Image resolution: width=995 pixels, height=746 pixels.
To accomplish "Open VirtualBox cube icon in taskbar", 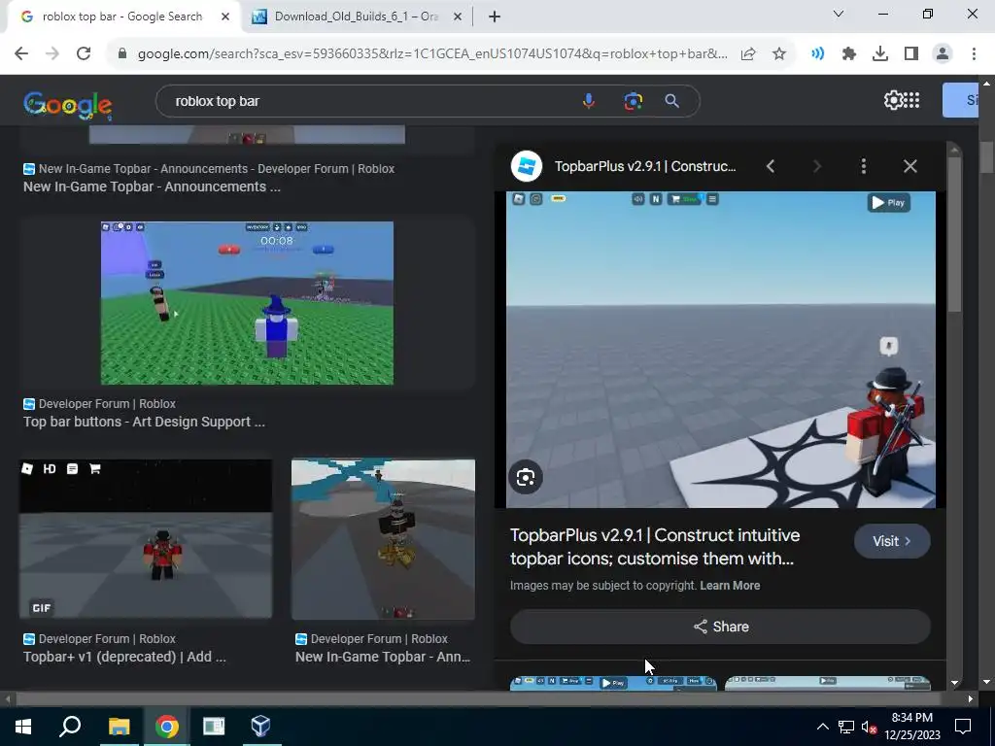I will pos(260,727).
